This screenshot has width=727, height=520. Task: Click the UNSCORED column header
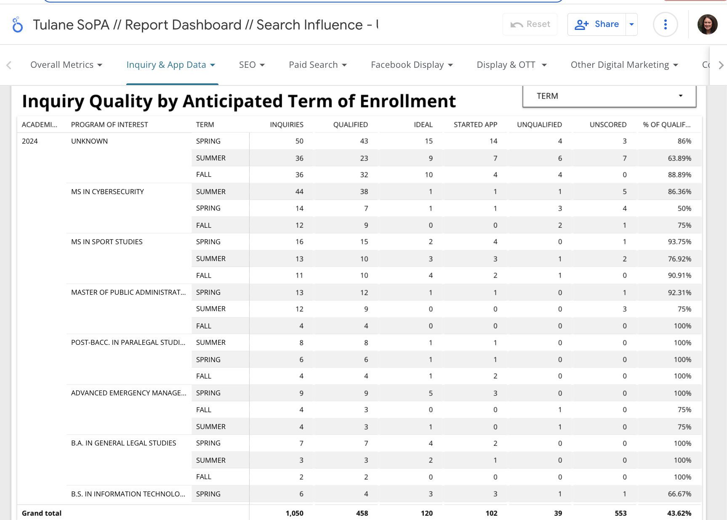click(608, 125)
